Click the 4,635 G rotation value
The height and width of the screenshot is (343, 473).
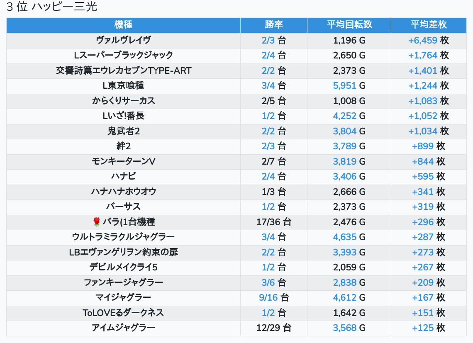[349, 237]
